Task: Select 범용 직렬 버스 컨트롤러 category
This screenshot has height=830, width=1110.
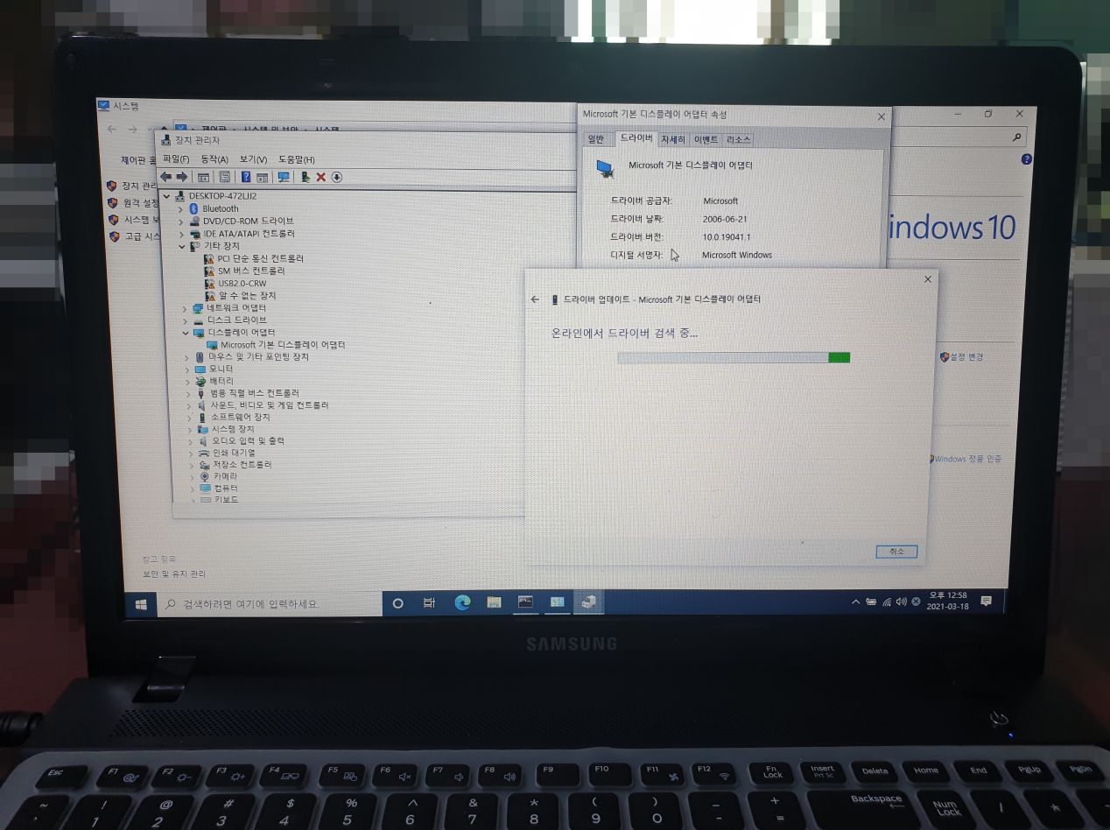Action: [x=255, y=394]
